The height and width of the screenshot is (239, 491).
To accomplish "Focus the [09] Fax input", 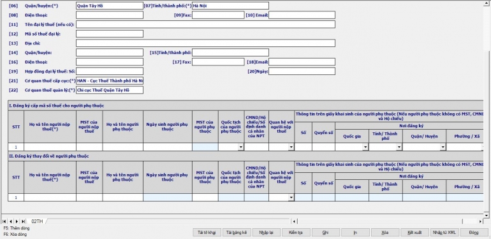I will [218, 15].
